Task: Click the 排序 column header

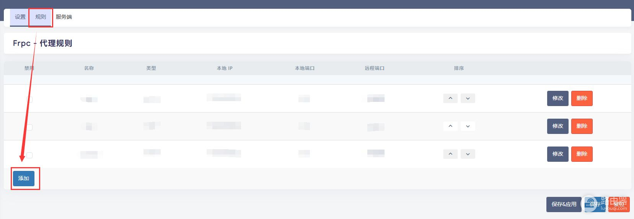Action: 459,68
